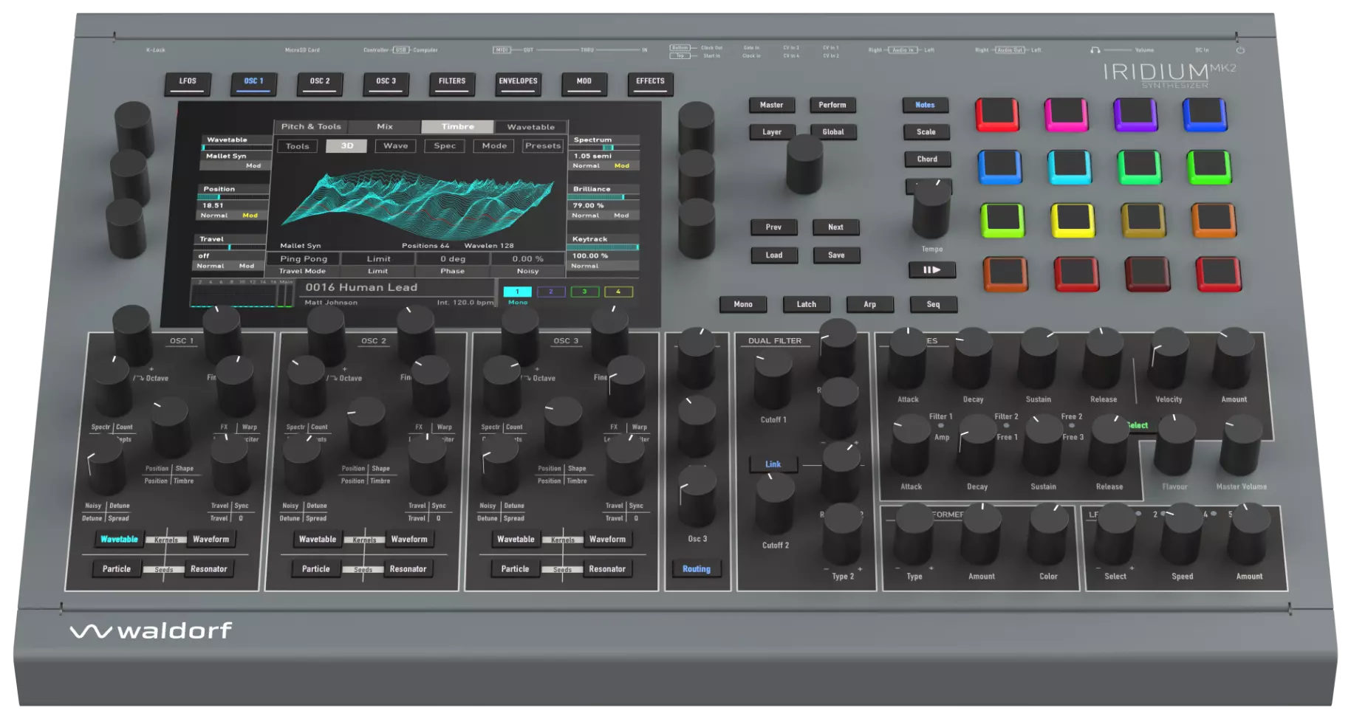The width and height of the screenshot is (1351, 719).
Task: Push the Routing button
Action: coord(697,569)
